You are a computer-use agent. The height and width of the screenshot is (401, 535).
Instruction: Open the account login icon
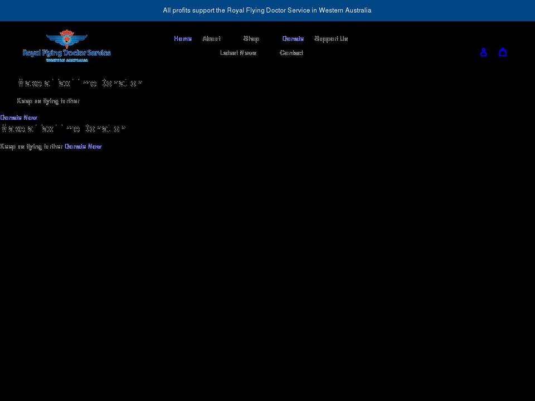(x=484, y=52)
